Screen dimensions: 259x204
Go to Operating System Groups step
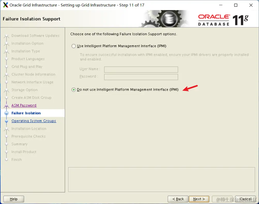[34, 121]
